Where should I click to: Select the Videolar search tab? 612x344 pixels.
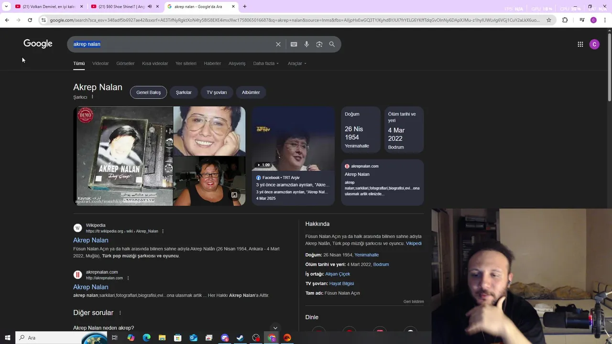100,64
